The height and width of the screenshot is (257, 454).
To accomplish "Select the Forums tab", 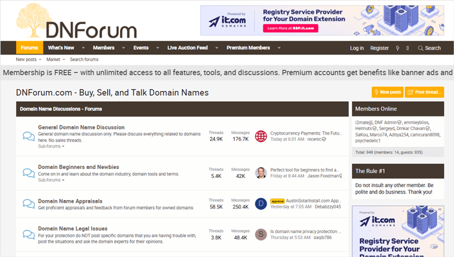I will click(29, 48).
